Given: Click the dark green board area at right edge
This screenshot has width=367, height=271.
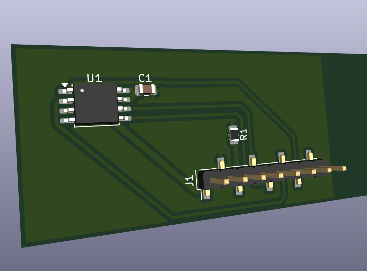Looking at the screenshot, I should click(344, 117).
